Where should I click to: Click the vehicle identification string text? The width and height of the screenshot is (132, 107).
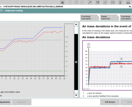pyautogui.click(x=33, y=7)
